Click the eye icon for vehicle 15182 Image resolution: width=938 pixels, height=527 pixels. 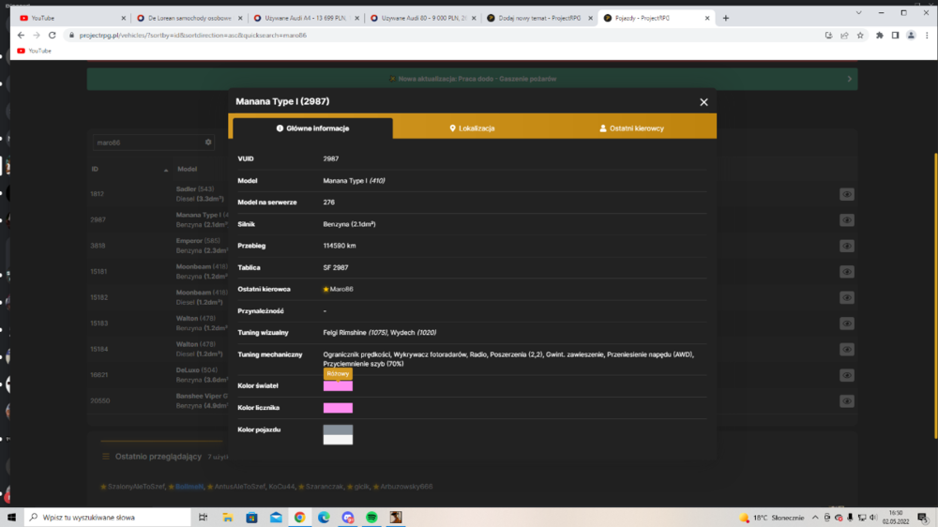coord(846,297)
